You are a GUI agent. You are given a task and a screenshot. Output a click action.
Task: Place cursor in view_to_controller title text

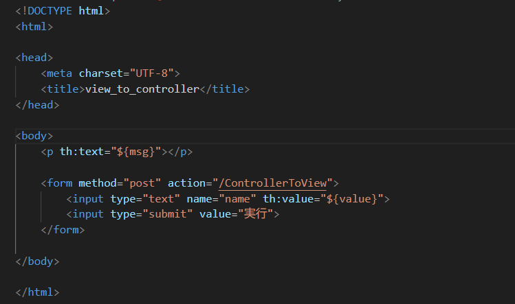coord(141,89)
